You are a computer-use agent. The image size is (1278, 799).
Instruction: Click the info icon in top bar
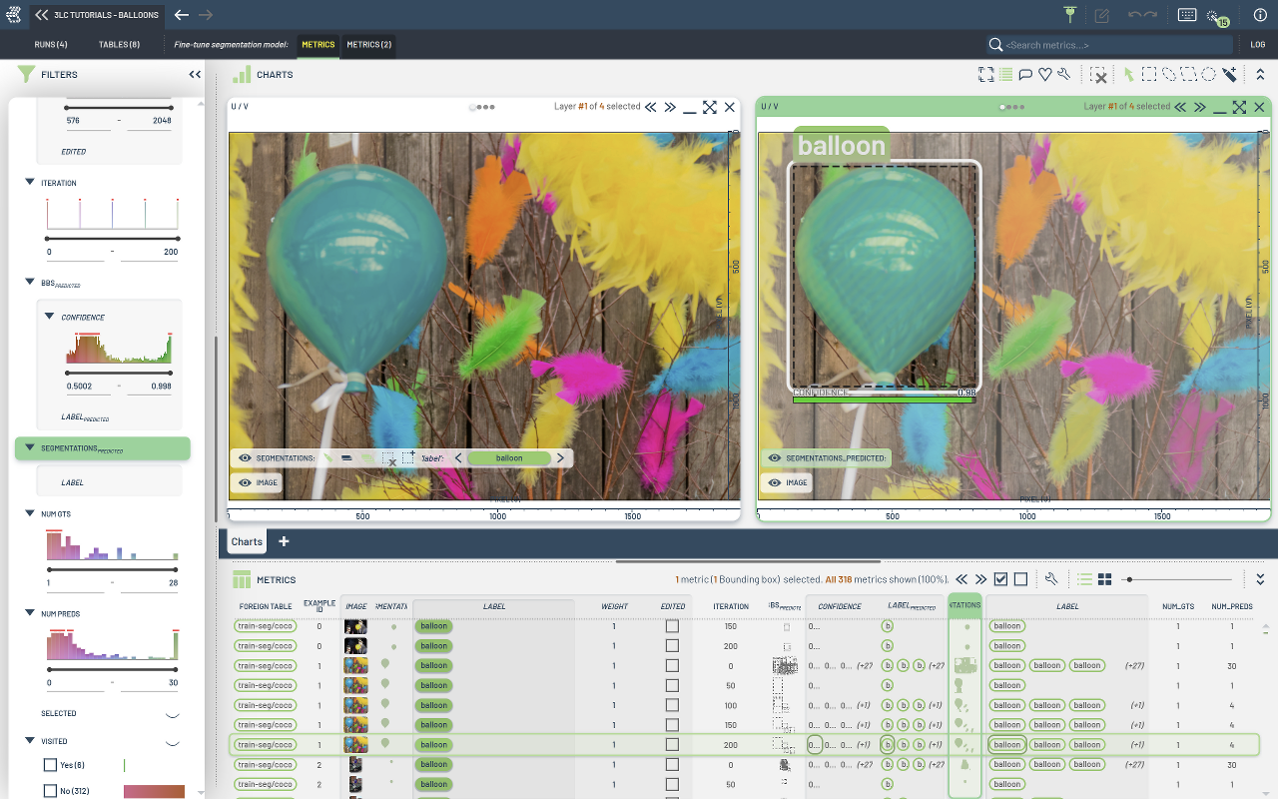point(1260,15)
